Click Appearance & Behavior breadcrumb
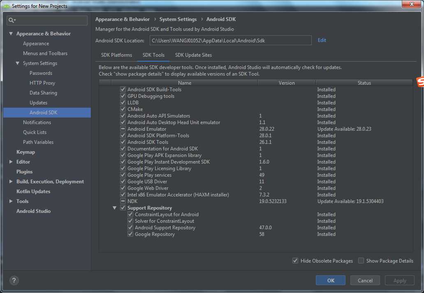This screenshot has width=424, height=293. point(123,19)
